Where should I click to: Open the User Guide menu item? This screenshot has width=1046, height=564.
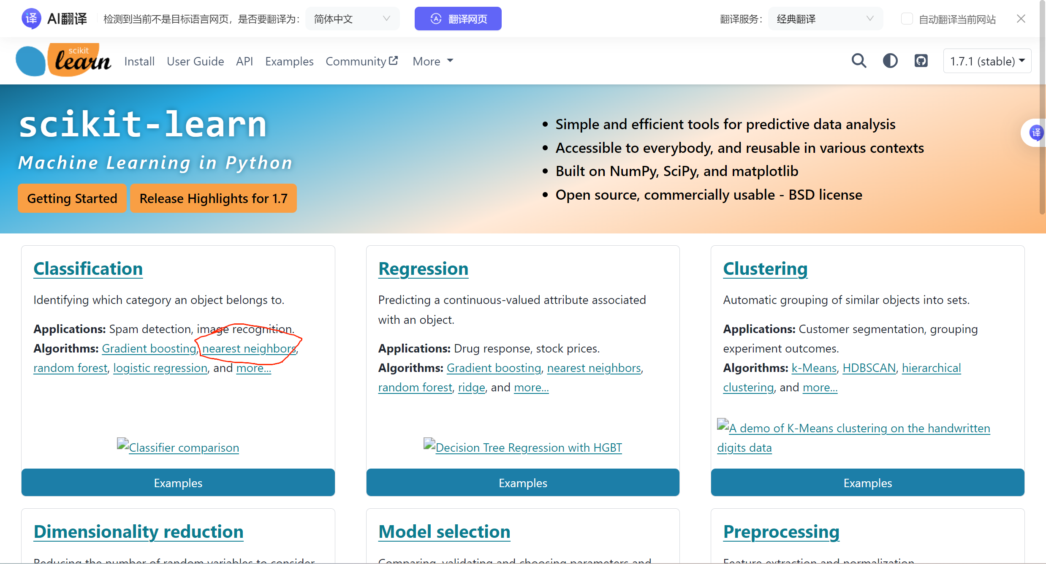(195, 61)
